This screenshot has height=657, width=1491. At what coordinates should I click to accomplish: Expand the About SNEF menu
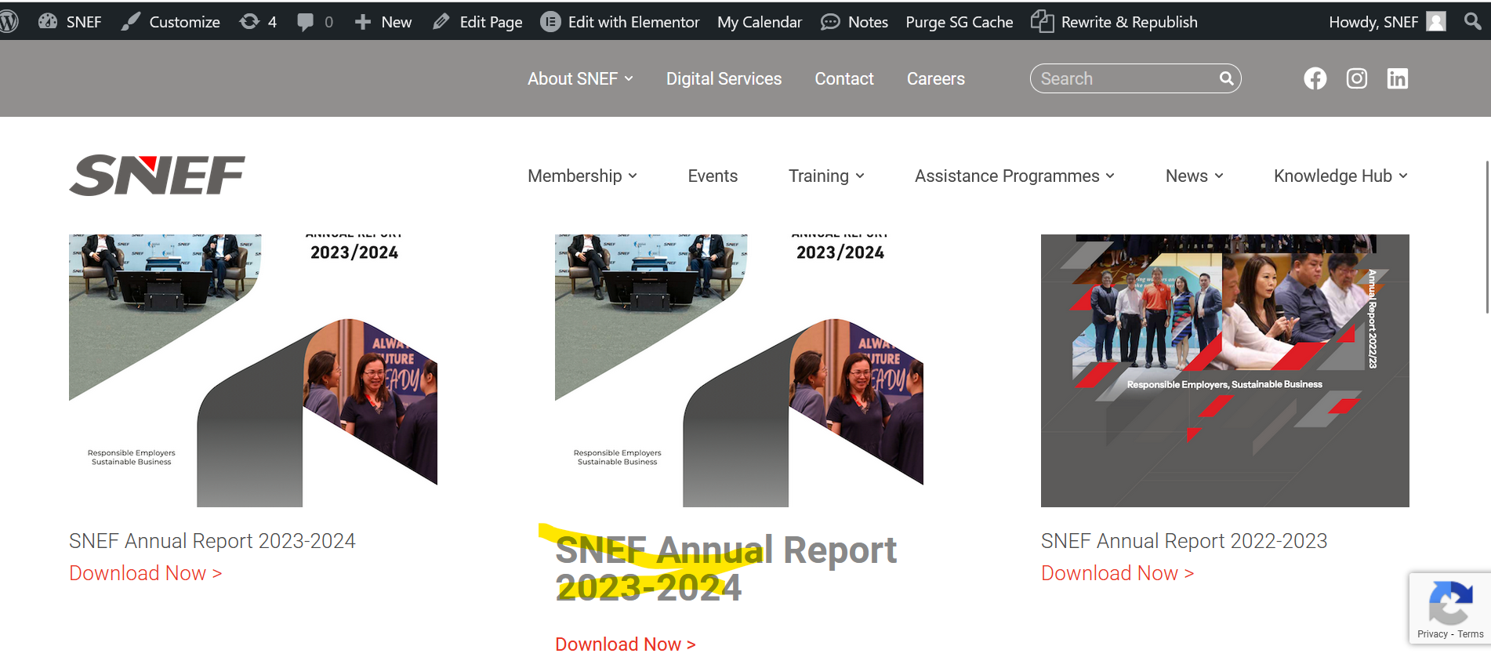[x=580, y=78]
